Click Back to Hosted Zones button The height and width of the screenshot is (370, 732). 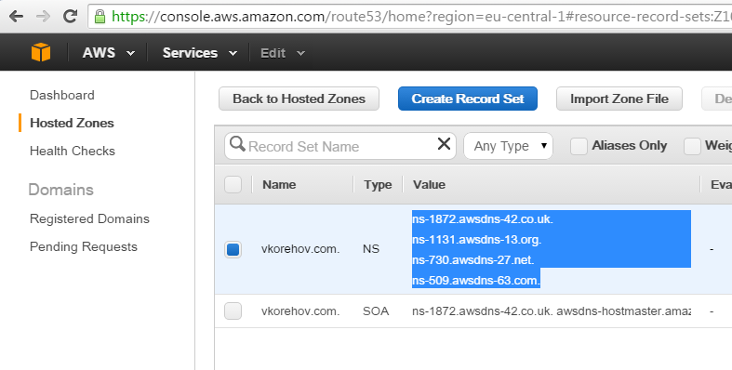coord(299,99)
